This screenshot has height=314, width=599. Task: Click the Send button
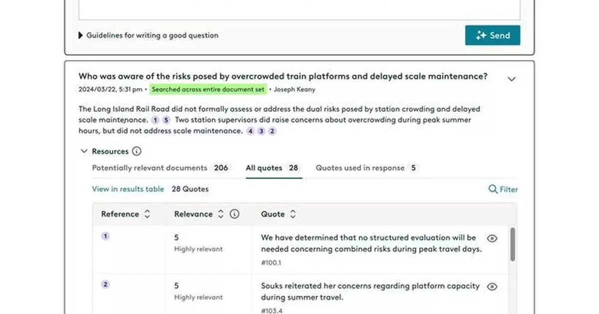(493, 35)
